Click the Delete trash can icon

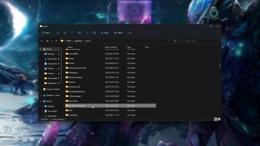[94, 33]
